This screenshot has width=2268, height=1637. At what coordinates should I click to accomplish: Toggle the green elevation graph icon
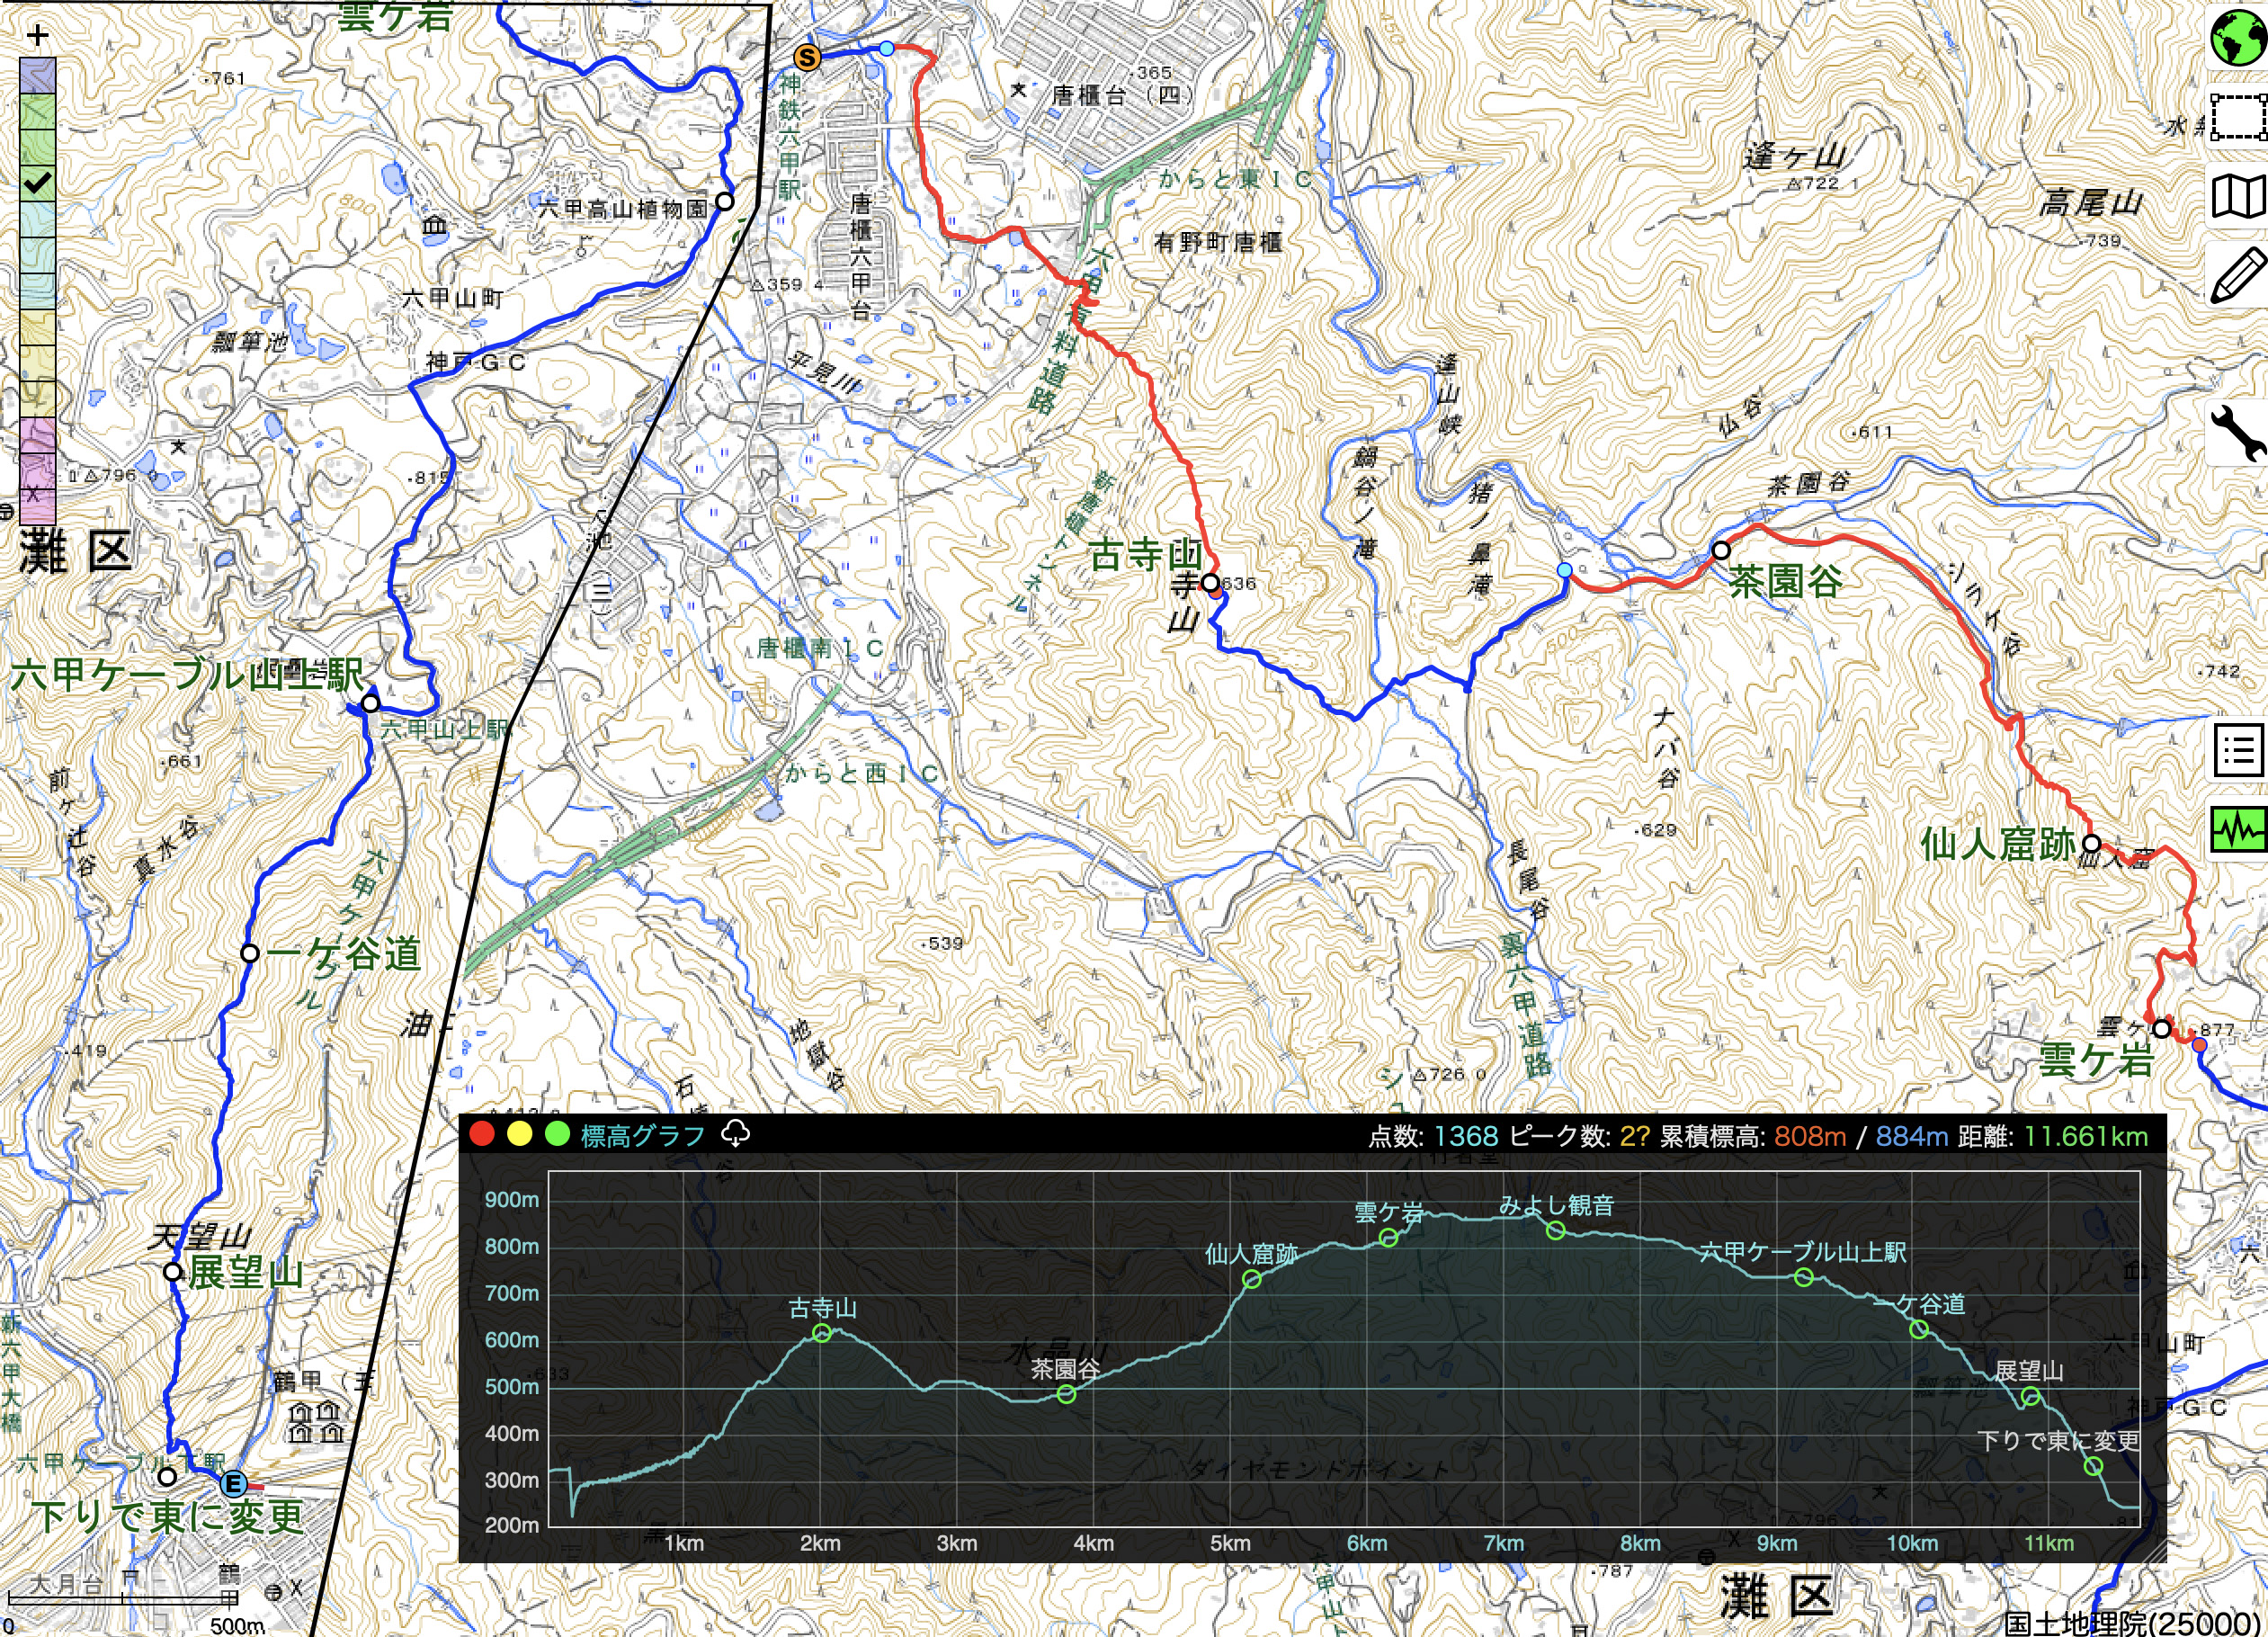tap(2237, 829)
